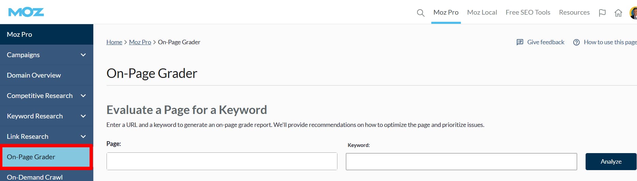Switch to the Moz Local tab

coord(482,12)
